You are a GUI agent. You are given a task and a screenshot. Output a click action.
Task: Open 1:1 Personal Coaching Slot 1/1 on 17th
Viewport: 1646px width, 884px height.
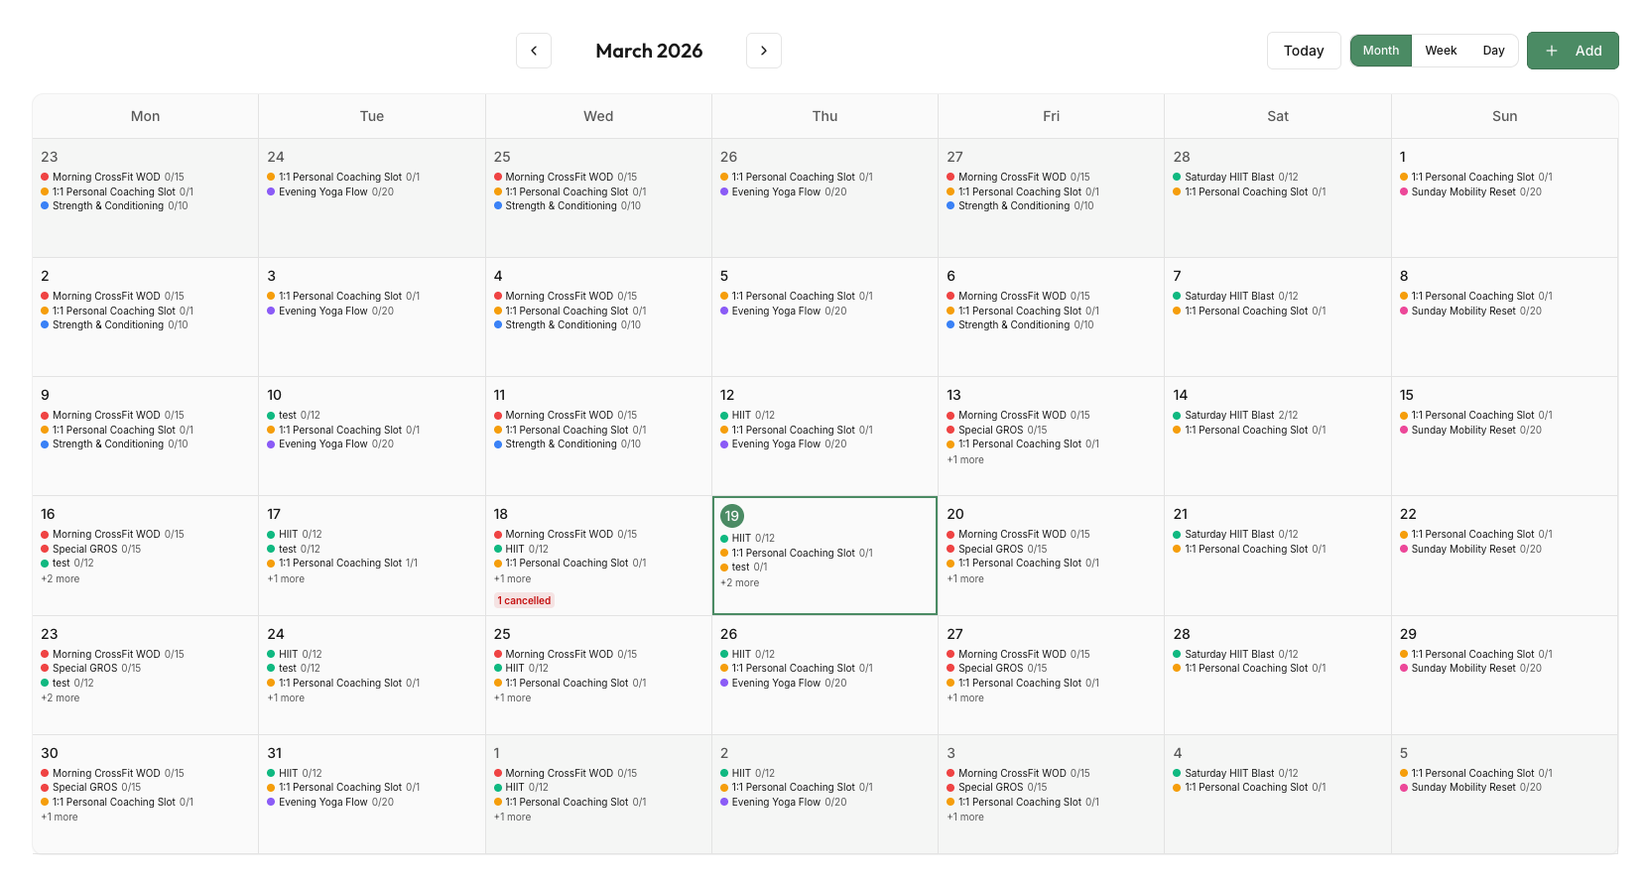coord(342,563)
